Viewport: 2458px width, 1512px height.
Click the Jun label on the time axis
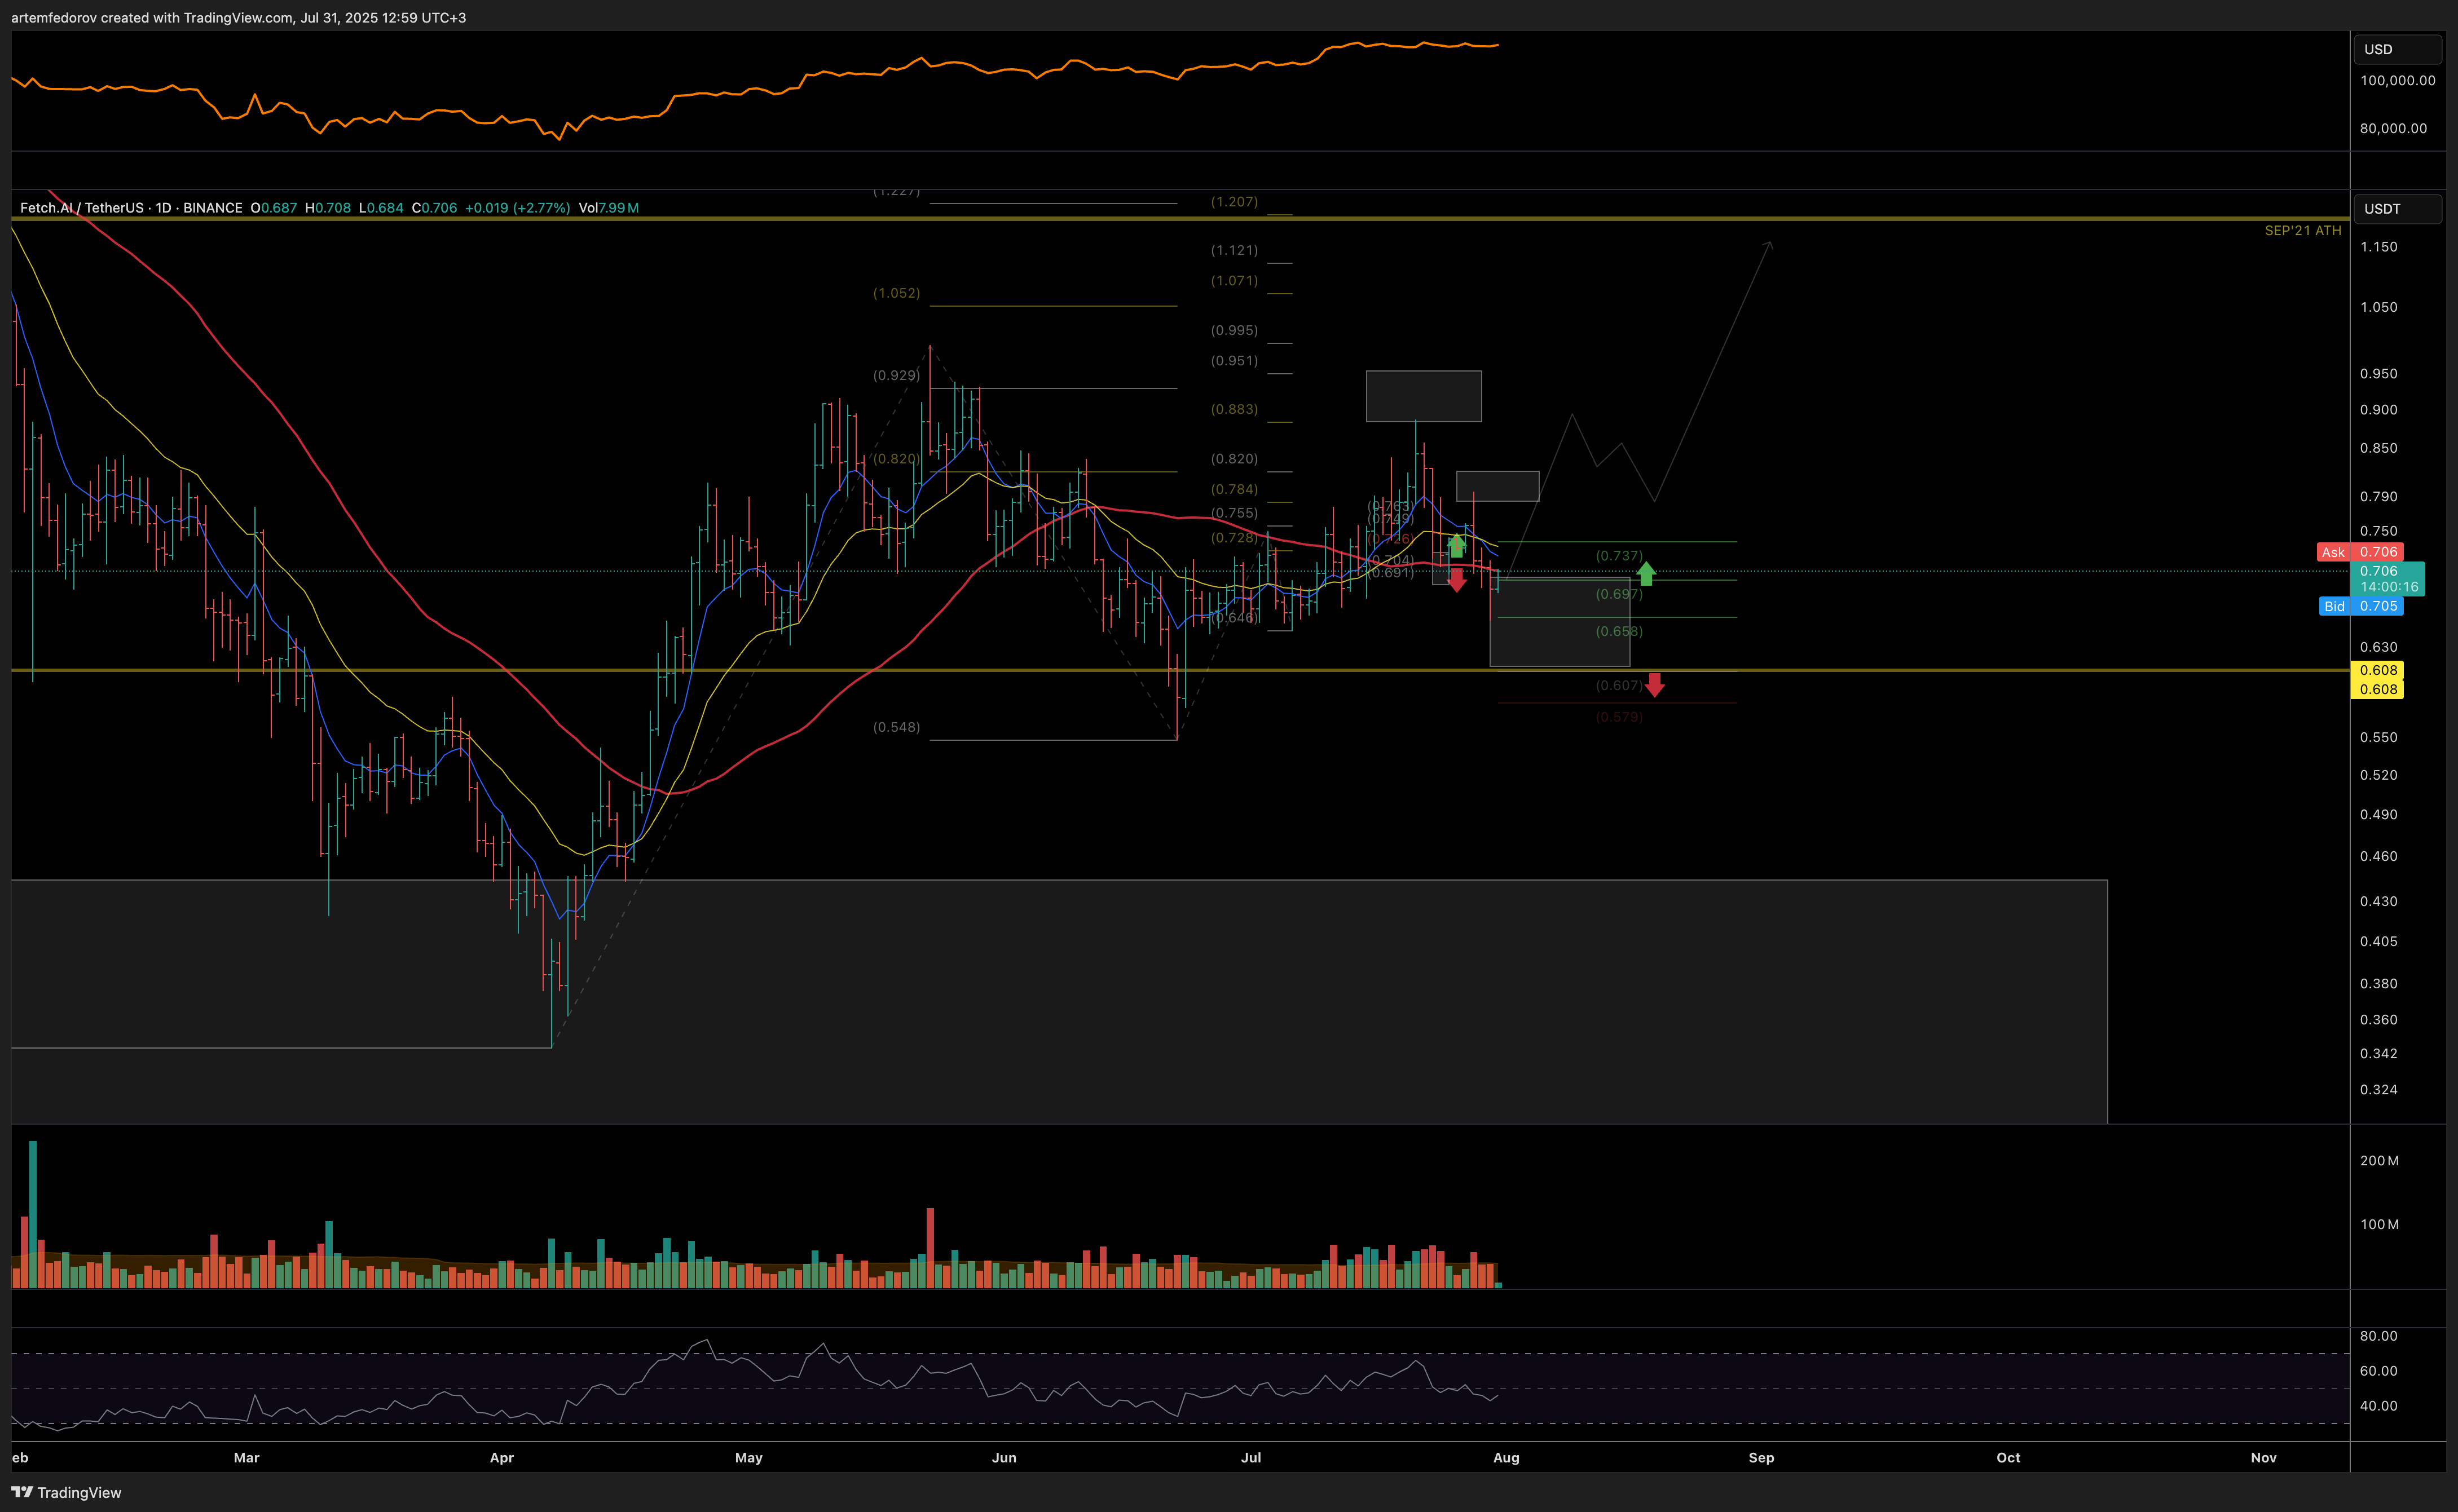(1003, 1458)
